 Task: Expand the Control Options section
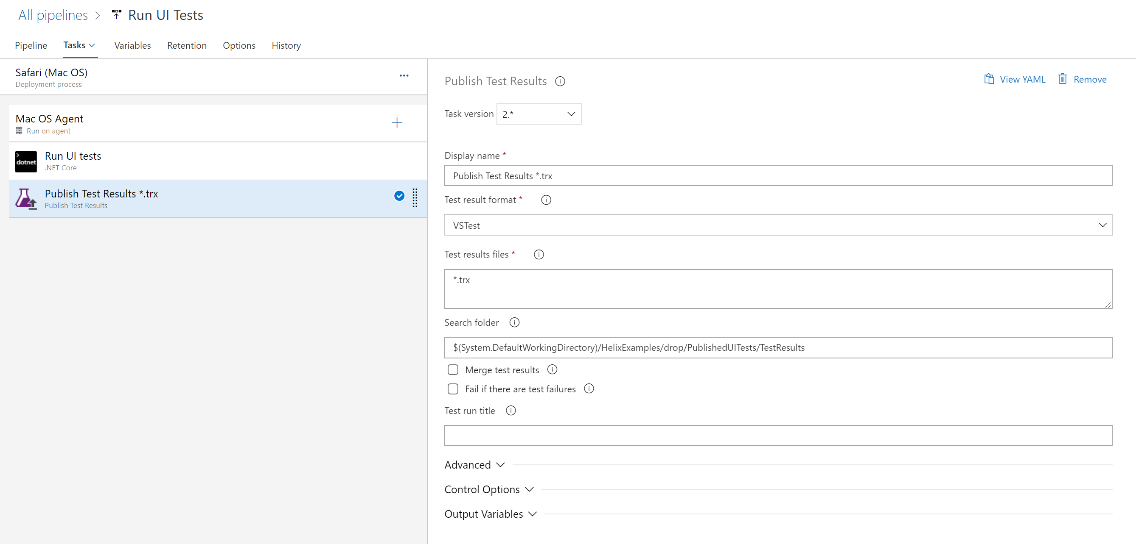point(488,489)
